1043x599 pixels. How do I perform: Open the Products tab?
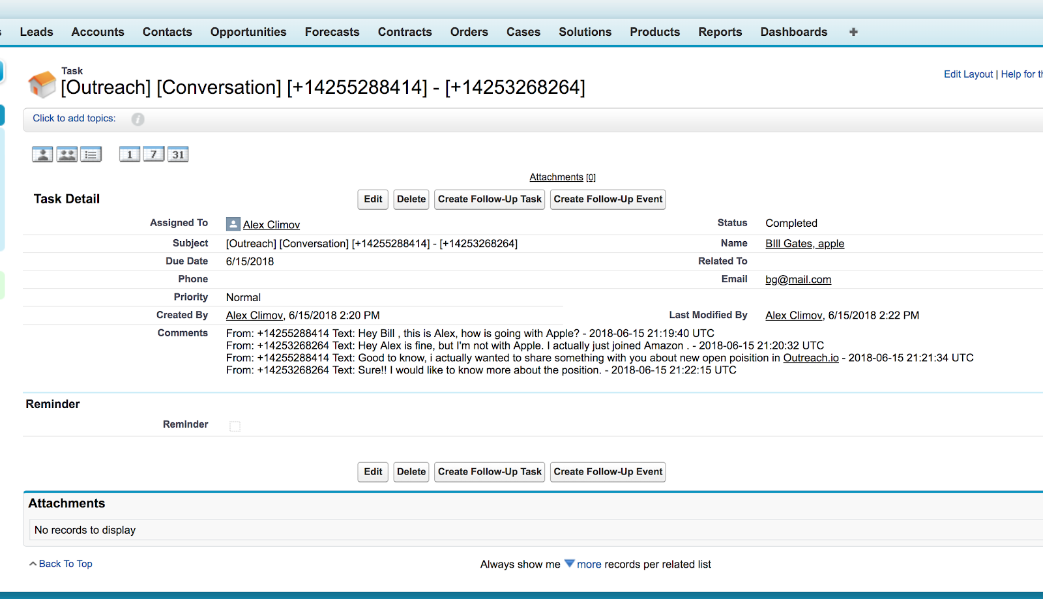pos(655,32)
